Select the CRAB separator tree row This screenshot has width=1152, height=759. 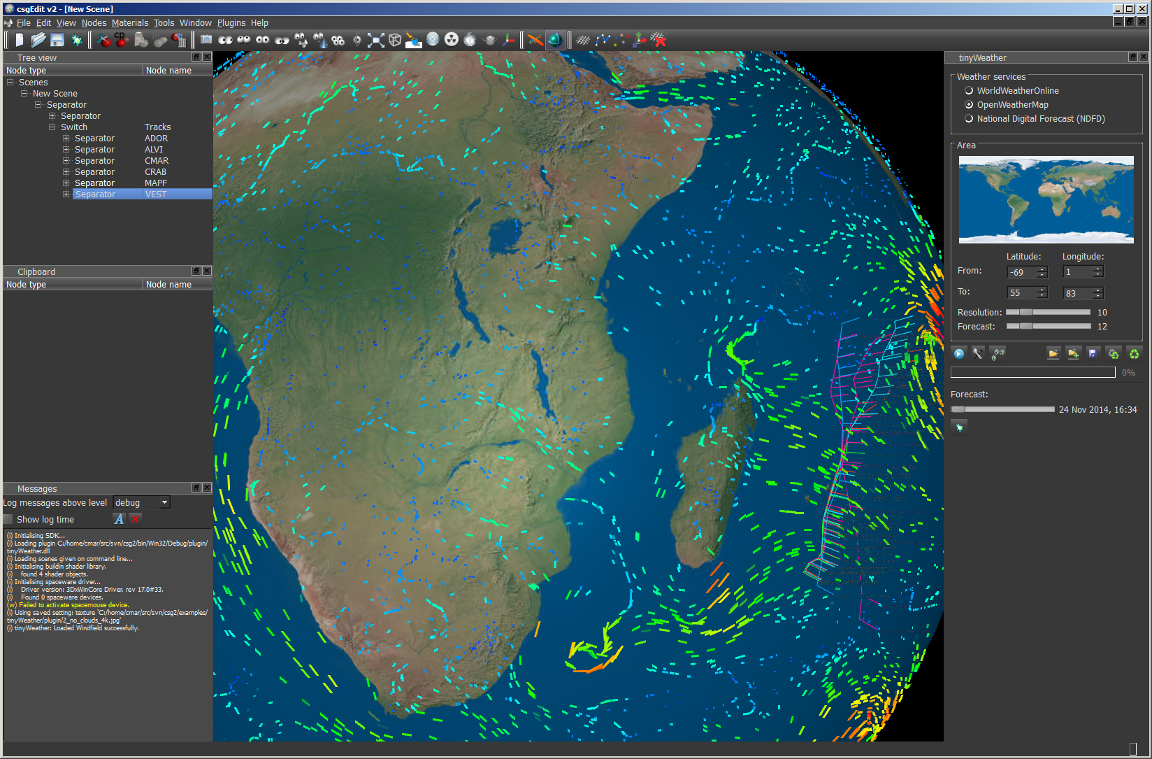pos(94,172)
